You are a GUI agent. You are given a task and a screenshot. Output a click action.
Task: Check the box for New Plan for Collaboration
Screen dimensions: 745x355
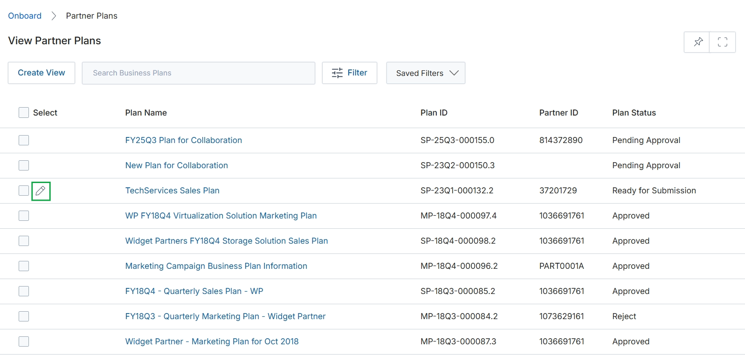[24, 165]
